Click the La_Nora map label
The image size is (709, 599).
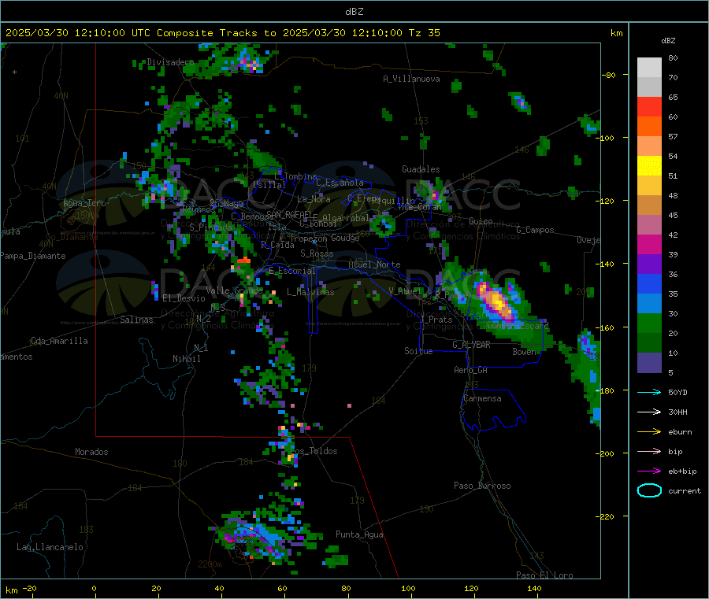click(x=314, y=199)
